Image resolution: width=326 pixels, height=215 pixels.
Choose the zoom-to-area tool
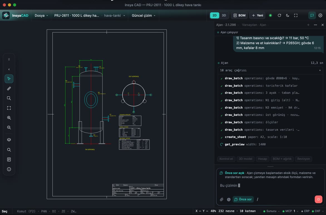(9, 98)
